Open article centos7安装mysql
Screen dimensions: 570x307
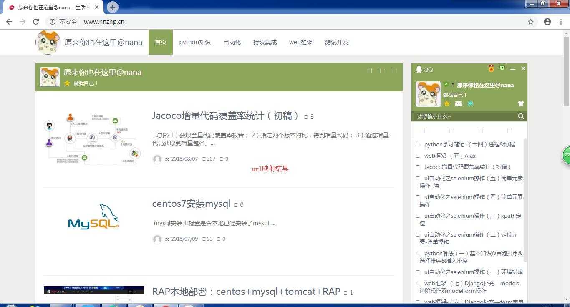coord(192,204)
